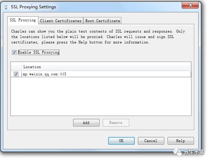The width and height of the screenshot is (211, 162).
Task: Open the Client Certificates tab
Action: pyautogui.click(x=60, y=21)
